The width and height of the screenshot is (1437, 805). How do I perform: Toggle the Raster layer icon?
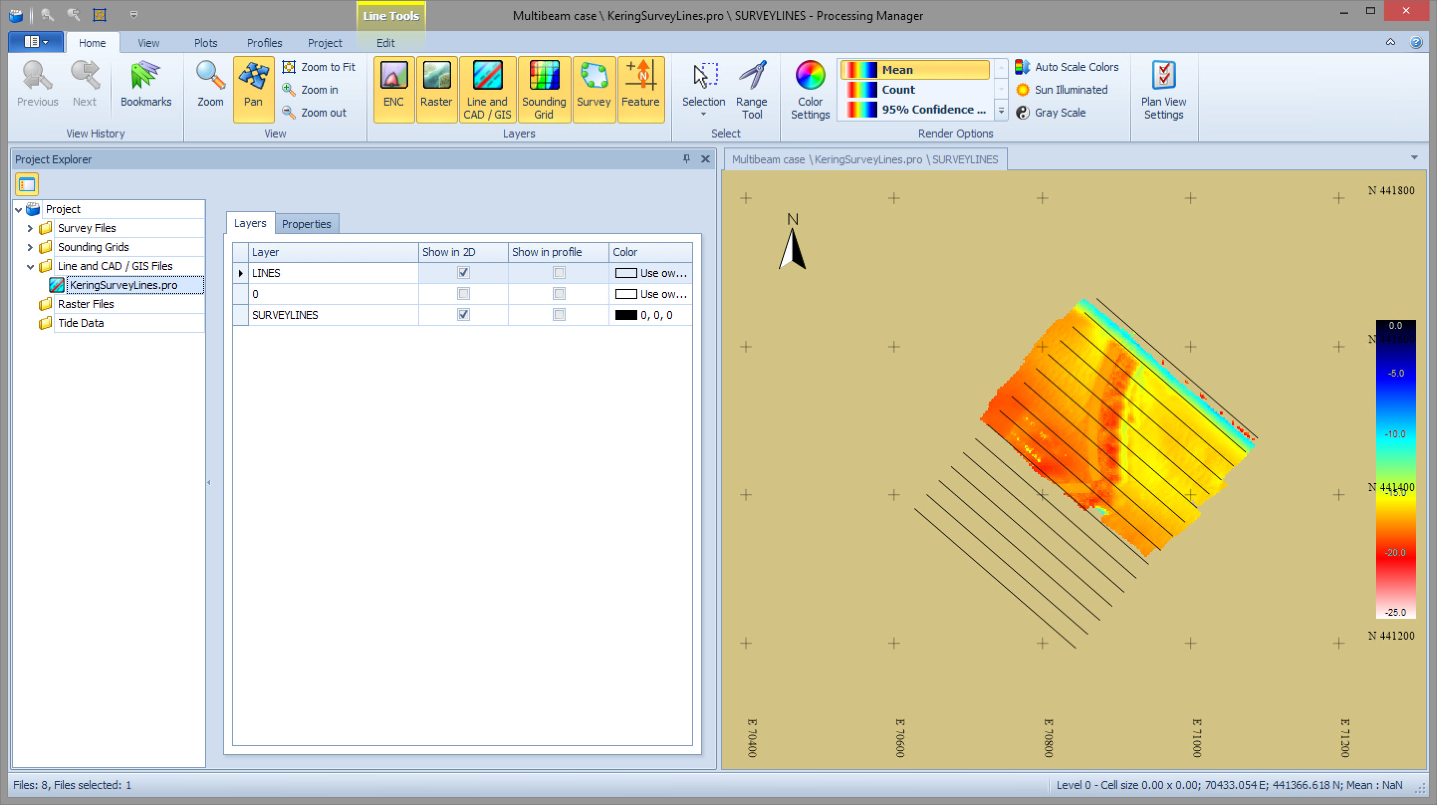point(436,88)
